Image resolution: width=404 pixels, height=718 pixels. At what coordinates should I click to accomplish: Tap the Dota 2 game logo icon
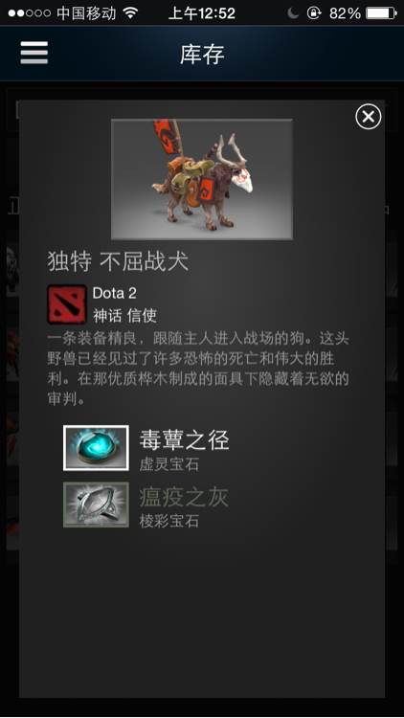click(x=67, y=304)
